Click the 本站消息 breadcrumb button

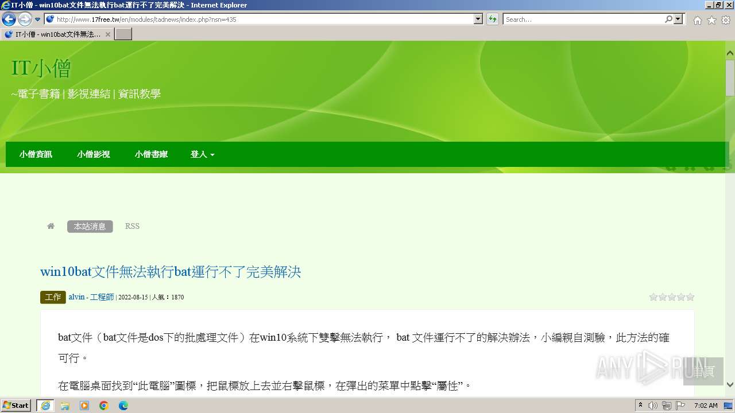(x=90, y=226)
